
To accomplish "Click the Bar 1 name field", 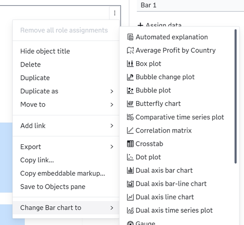I will pyautogui.click(x=190, y=5).
